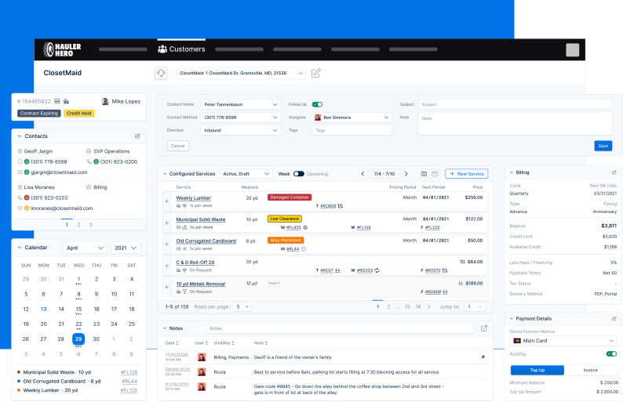Click the circle icon beside #RL44
Screen dimensions: 623x402
click(x=303, y=249)
